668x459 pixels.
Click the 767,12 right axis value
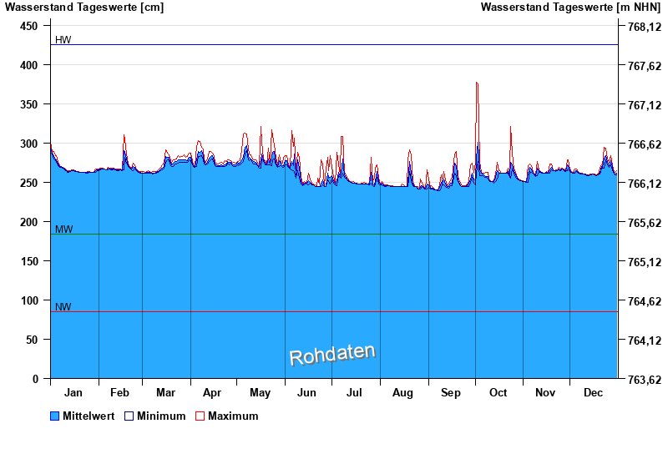point(645,105)
